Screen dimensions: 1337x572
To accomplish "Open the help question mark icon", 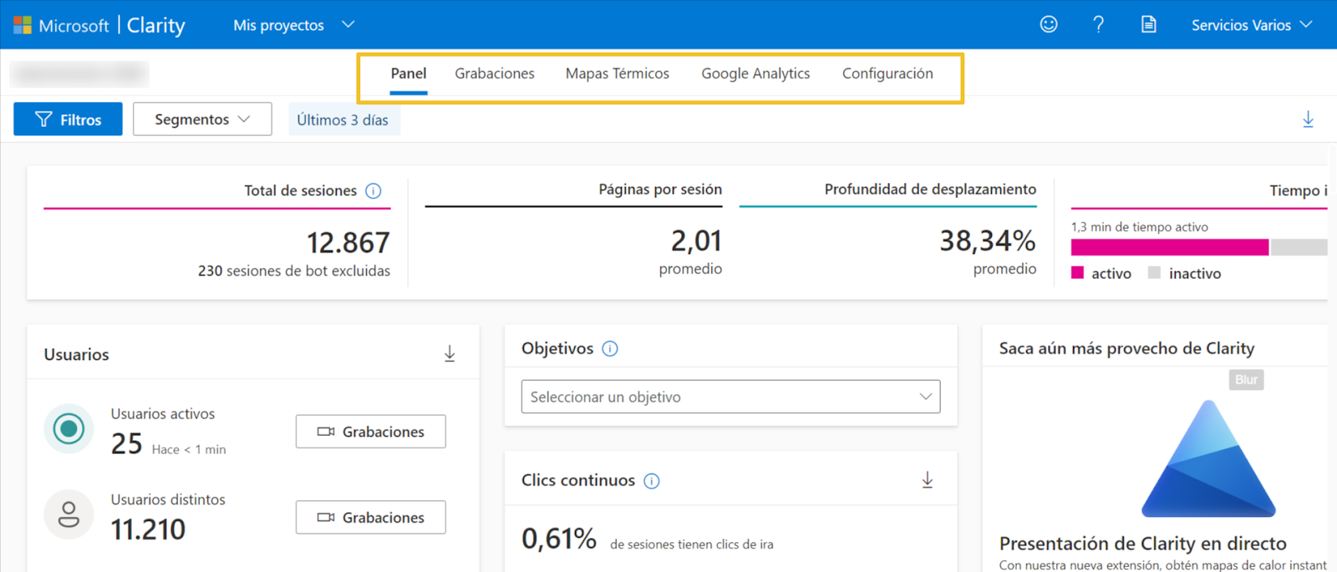I will (x=1099, y=25).
